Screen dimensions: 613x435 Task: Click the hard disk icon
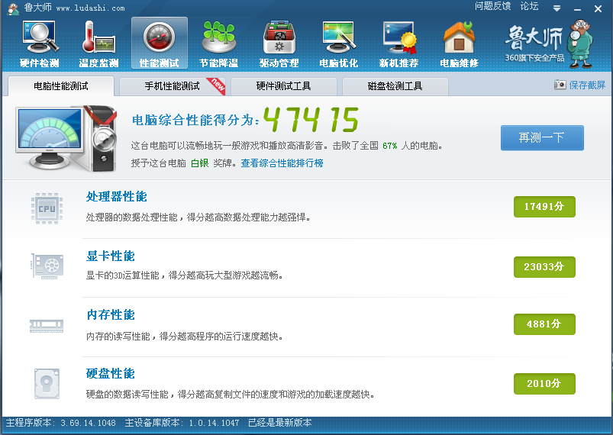point(47,383)
